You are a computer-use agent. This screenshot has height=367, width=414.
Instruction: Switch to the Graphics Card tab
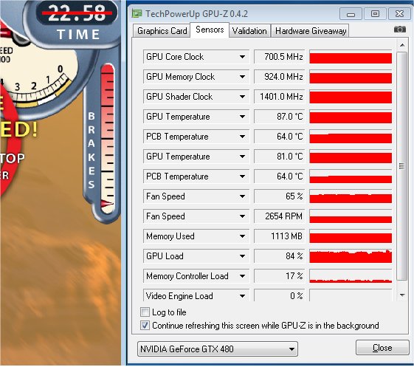pos(162,31)
